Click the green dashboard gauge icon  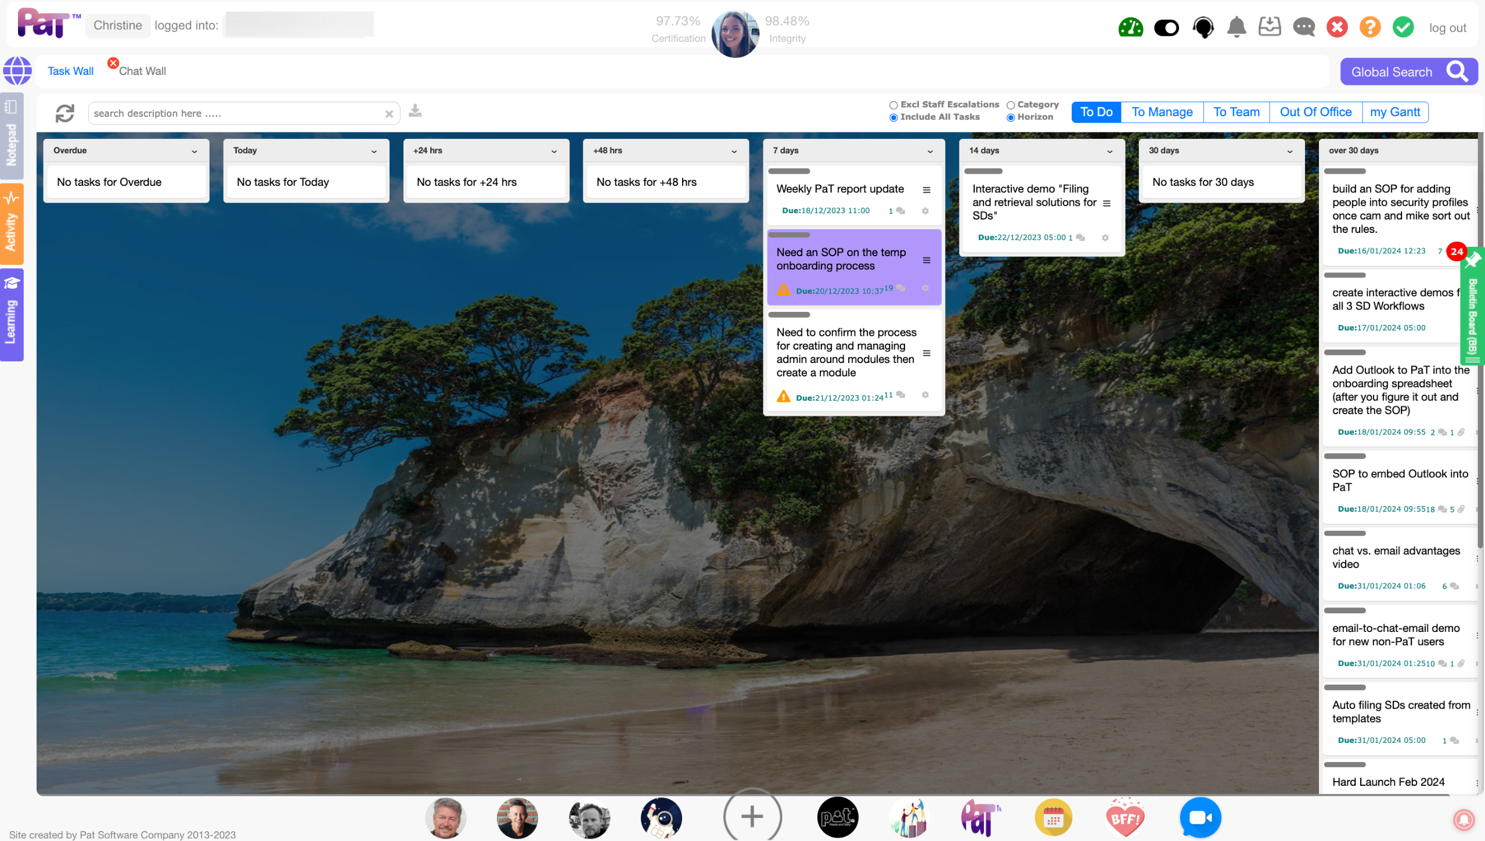[x=1130, y=27]
